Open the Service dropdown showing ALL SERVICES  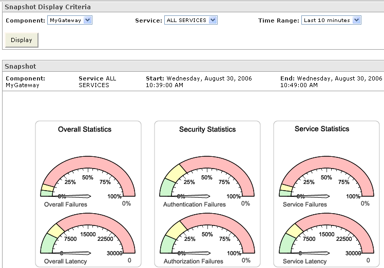191,20
